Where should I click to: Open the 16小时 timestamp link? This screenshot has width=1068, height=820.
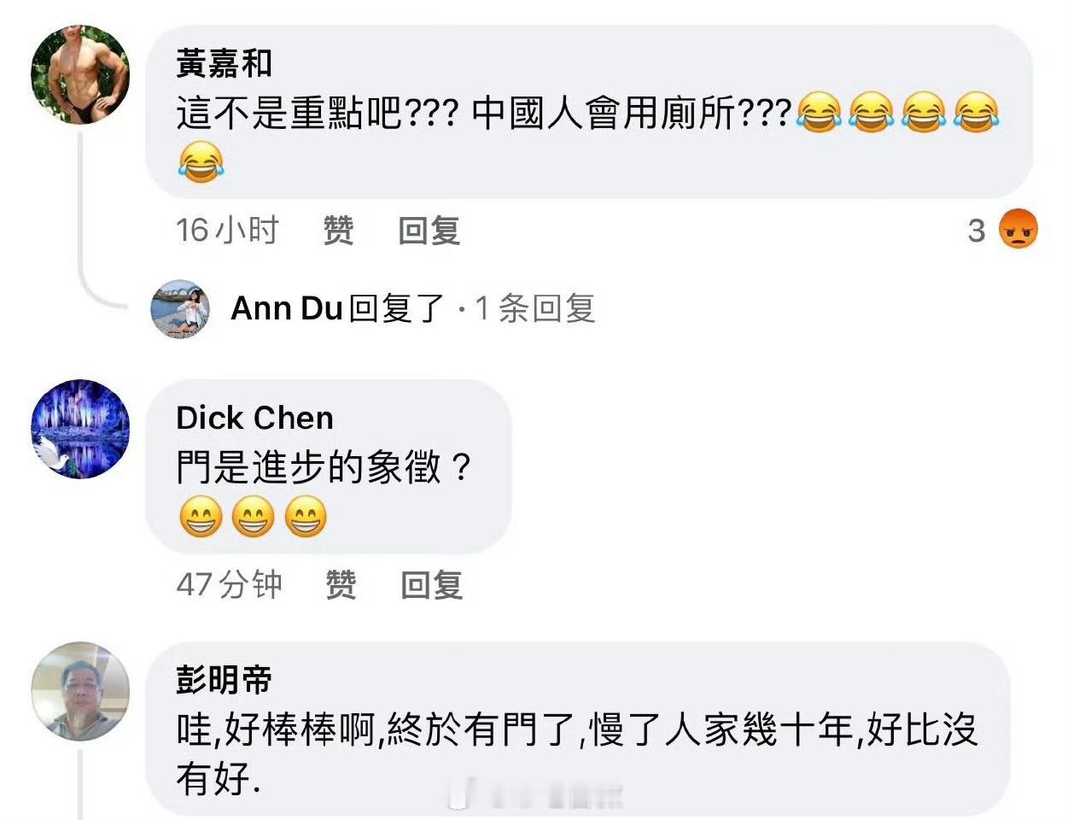[227, 230]
